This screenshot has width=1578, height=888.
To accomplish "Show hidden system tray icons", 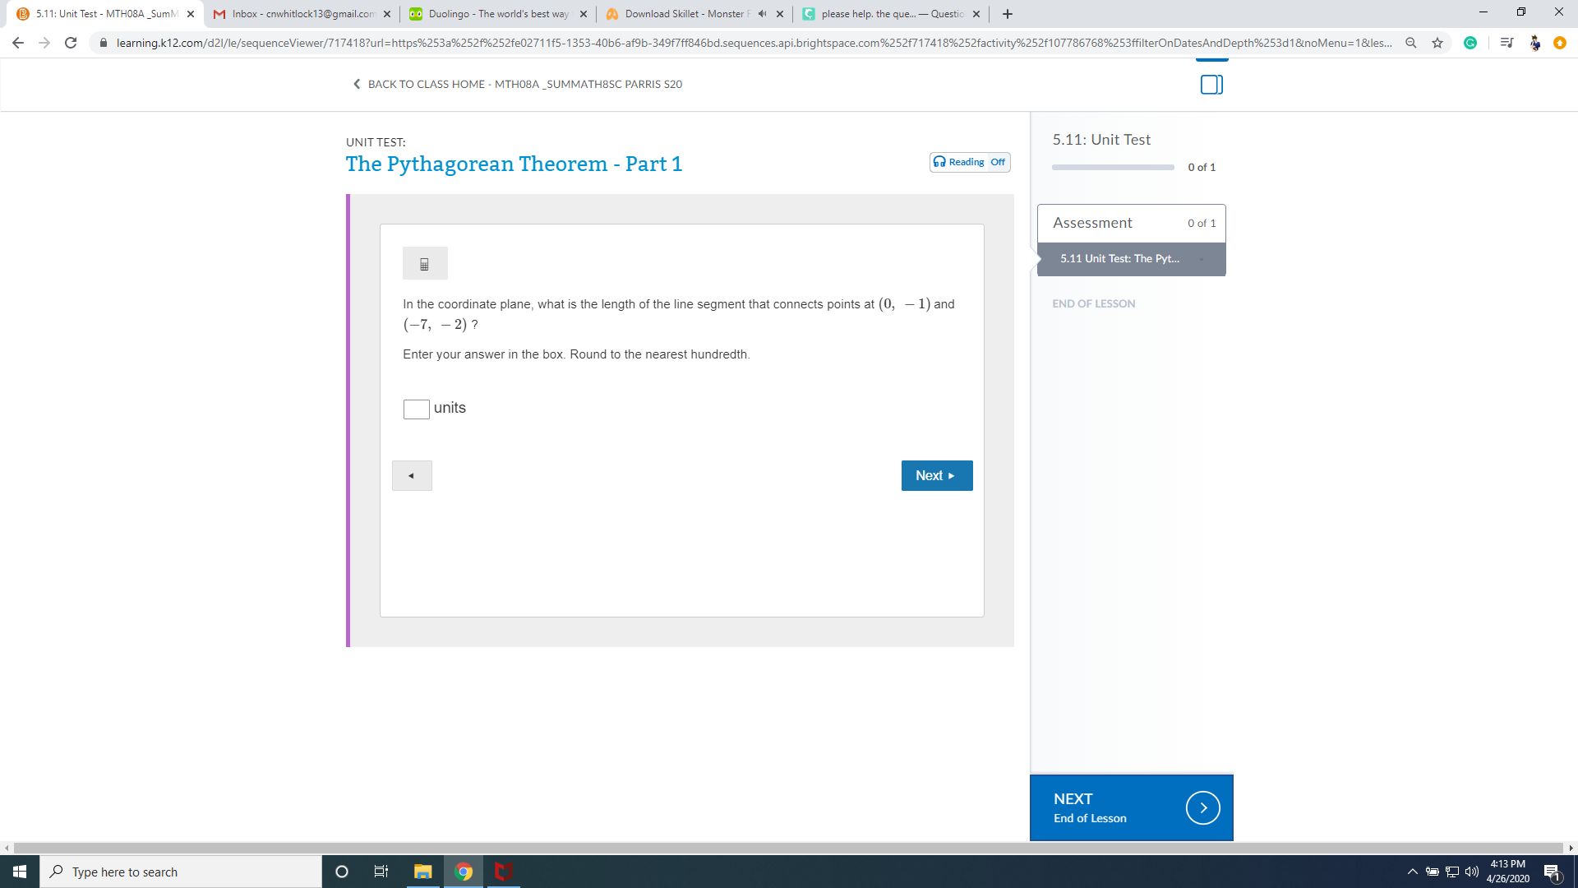I will 1412,872.
